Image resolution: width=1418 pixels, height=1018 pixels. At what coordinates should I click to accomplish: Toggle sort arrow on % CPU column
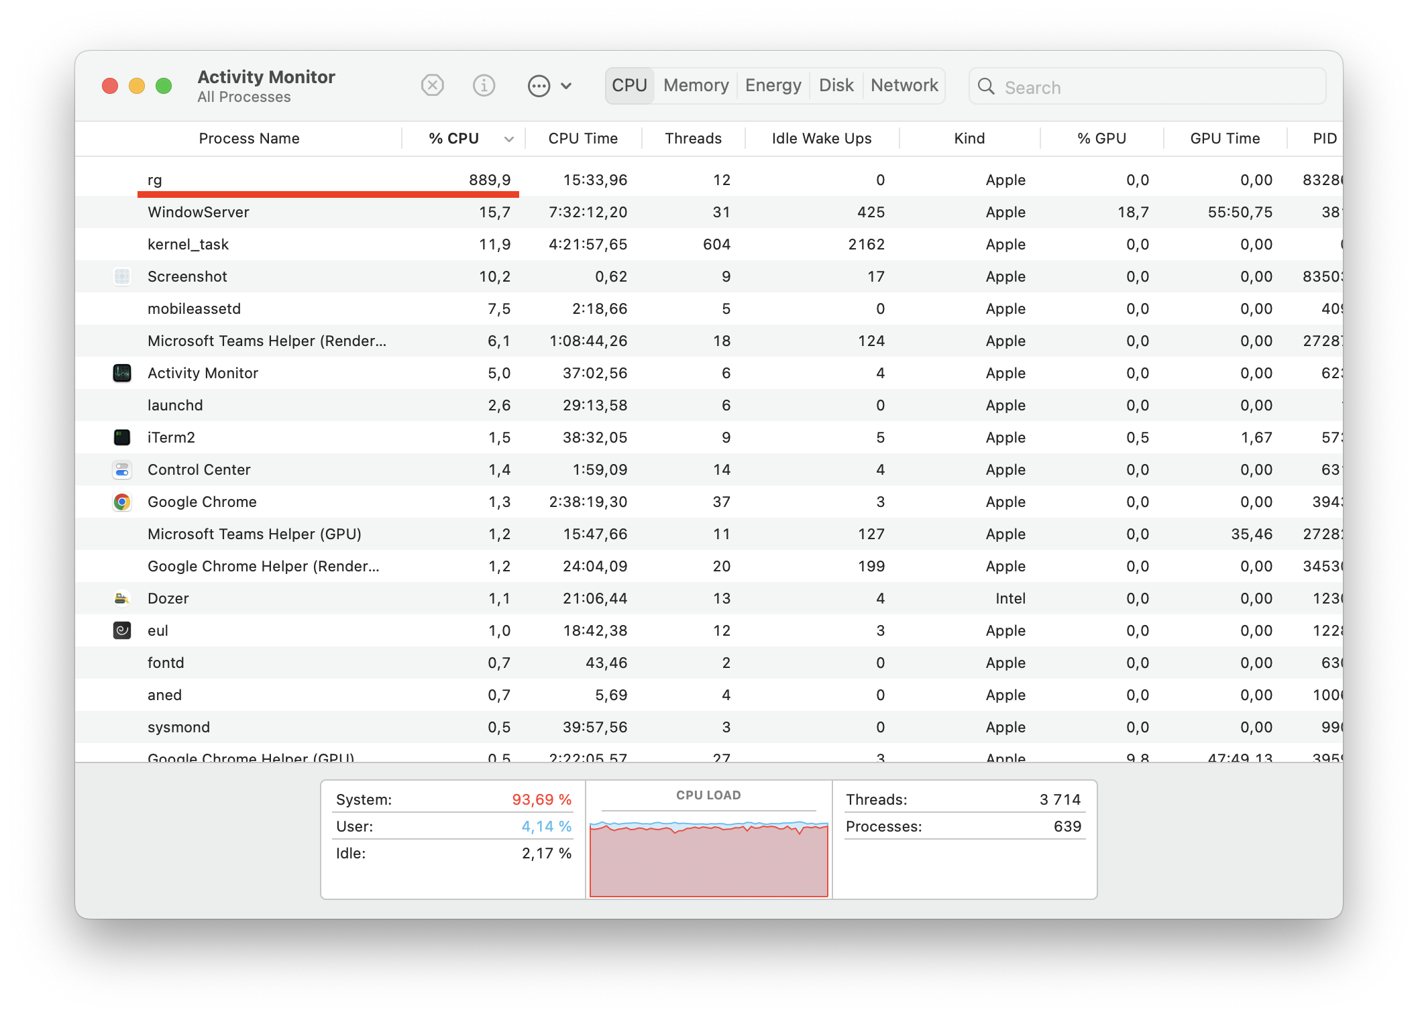pyautogui.click(x=508, y=139)
